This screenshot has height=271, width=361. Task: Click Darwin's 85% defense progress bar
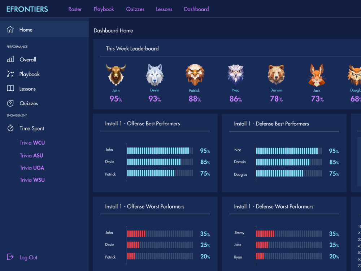click(289, 162)
